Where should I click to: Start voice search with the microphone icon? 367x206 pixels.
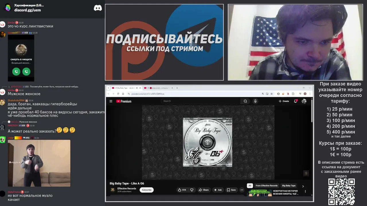(255, 101)
